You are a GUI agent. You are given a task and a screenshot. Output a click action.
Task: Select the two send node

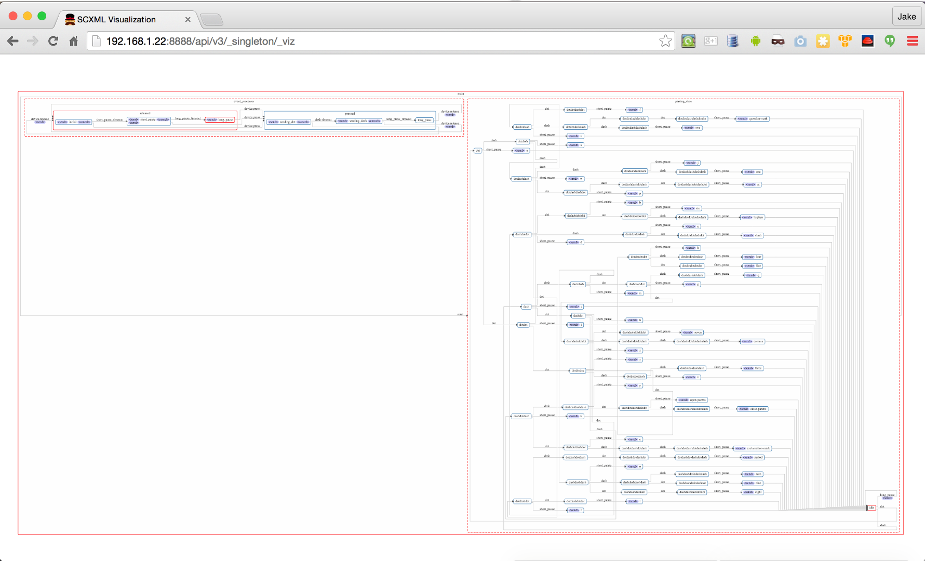692,128
